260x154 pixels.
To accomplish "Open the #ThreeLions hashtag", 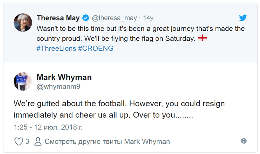I will [56, 48].
